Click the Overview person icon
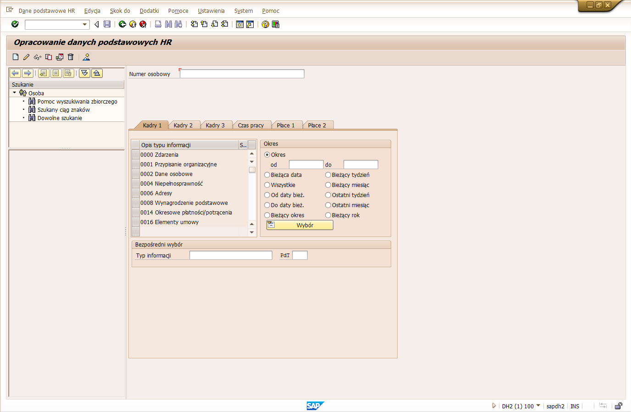Image resolution: width=631 pixels, height=412 pixels. click(x=86, y=57)
